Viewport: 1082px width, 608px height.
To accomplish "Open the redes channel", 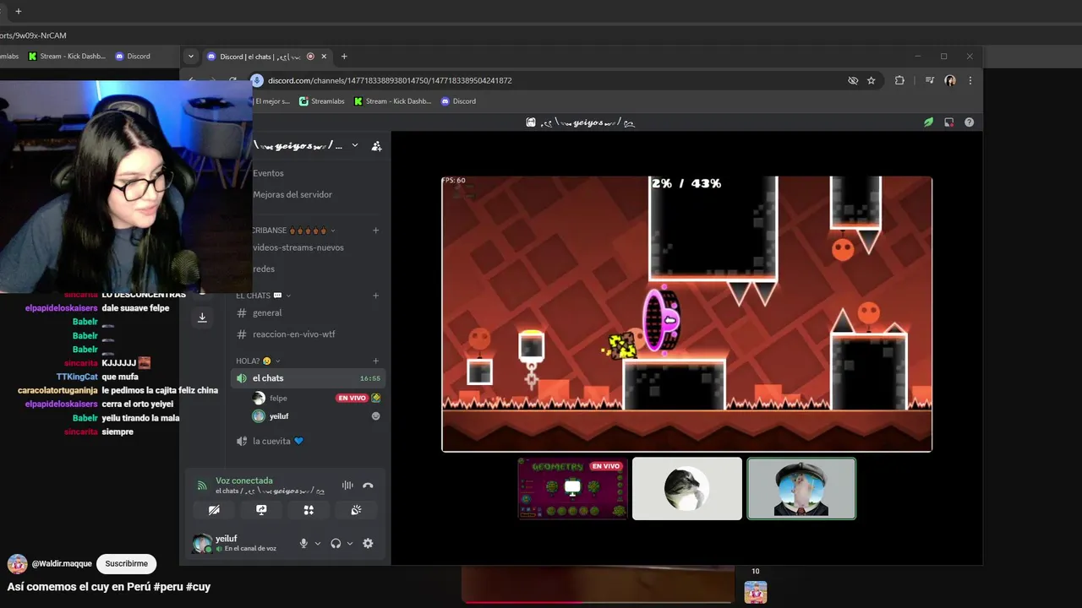I will 264,269.
